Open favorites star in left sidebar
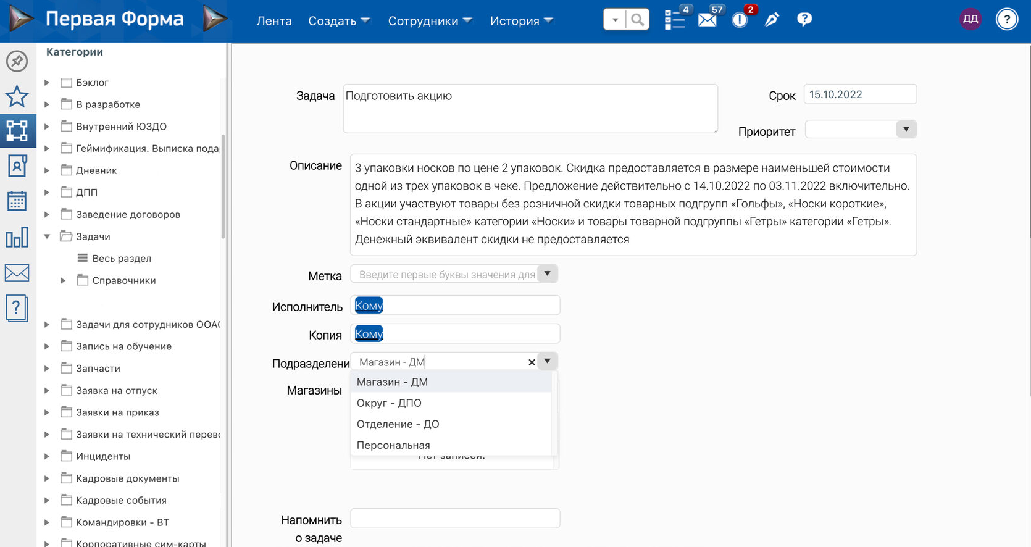Image resolution: width=1031 pixels, height=547 pixels. (x=17, y=96)
